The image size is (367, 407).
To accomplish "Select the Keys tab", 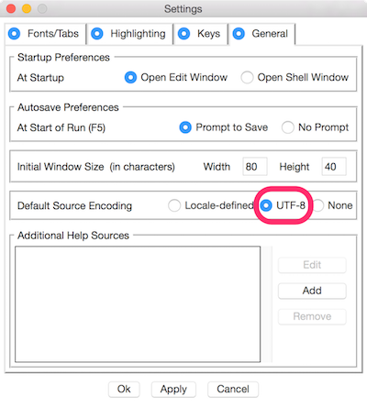I will pos(201,34).
